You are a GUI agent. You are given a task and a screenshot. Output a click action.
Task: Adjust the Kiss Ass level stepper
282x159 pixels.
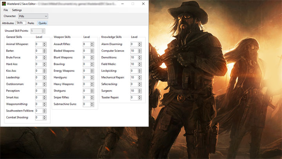[x=44, y=71]
